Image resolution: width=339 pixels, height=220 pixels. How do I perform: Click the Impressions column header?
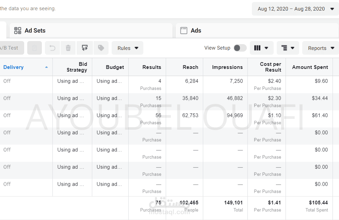click(x=227, y=67)
